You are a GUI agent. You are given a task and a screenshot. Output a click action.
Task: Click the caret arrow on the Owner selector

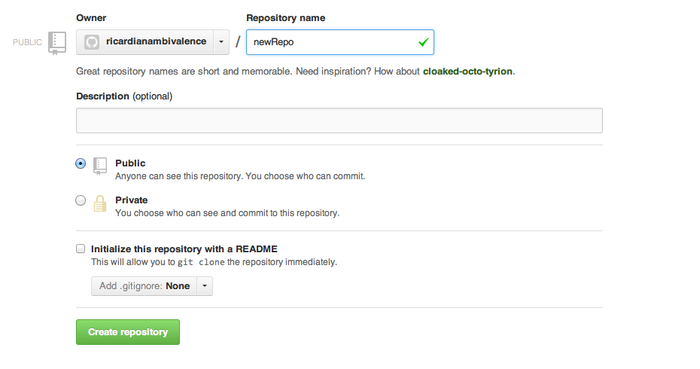pos(221,42)
